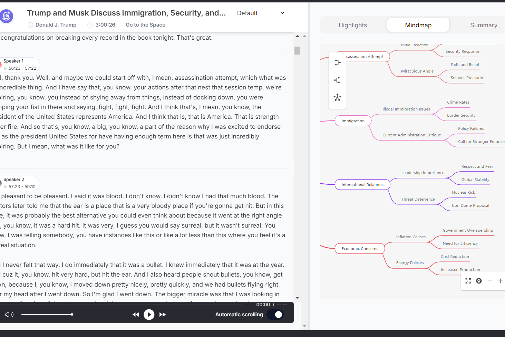Collapse the Economic Concerns mindmap node
This screenshot has height=337, width=505.
click(x=360, y=249)
